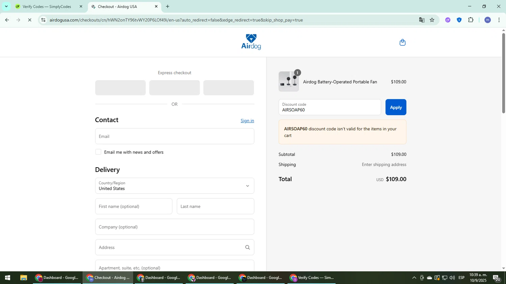Focus the Email input field
The image size is (506, 284).
tap(174, 136)
